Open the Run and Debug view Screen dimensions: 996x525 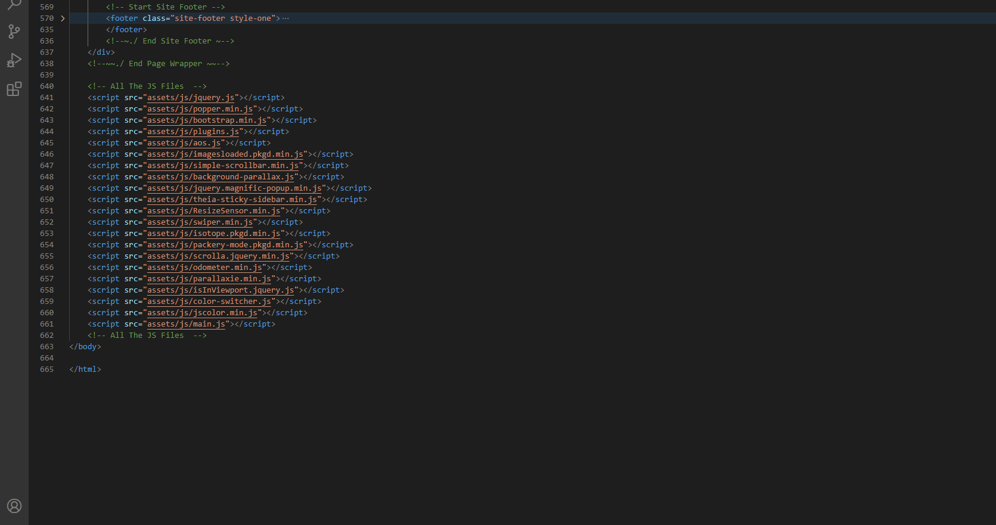pos(14,60)
